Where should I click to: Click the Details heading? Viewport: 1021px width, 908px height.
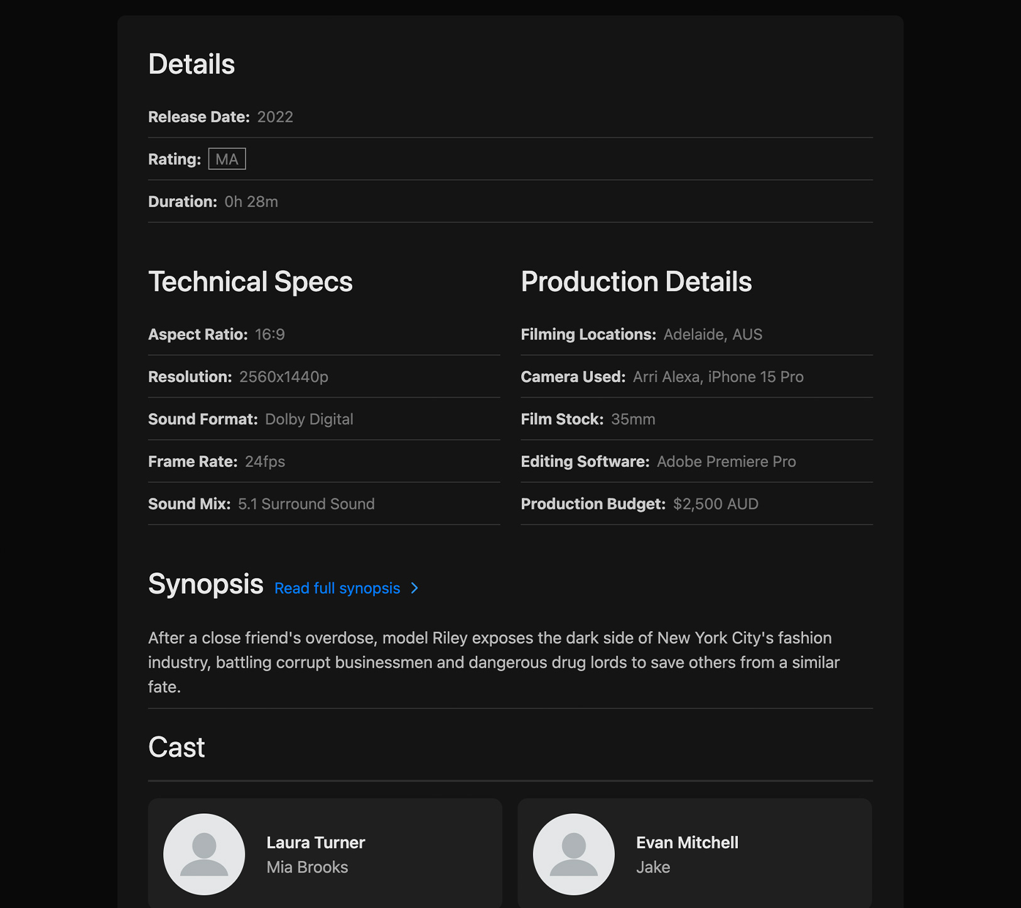coord(192,64)
